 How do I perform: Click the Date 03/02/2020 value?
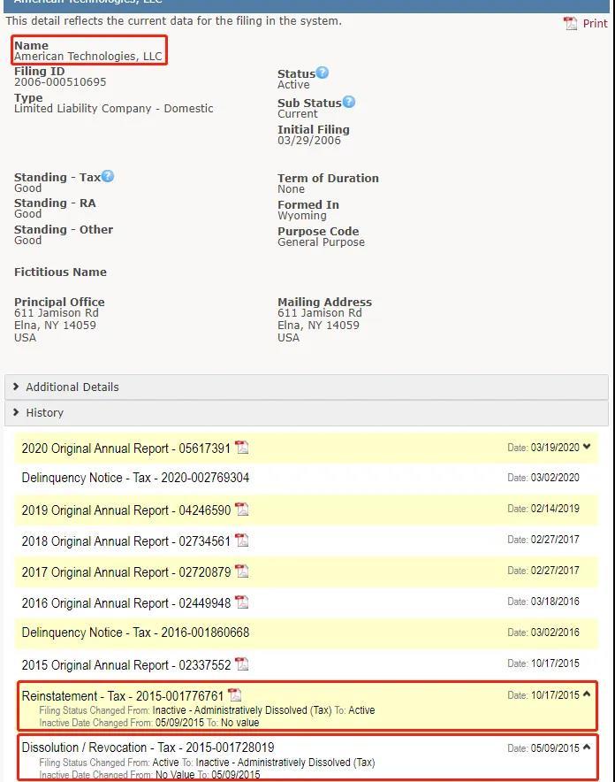pyautogui.click(x=555, y=478)
